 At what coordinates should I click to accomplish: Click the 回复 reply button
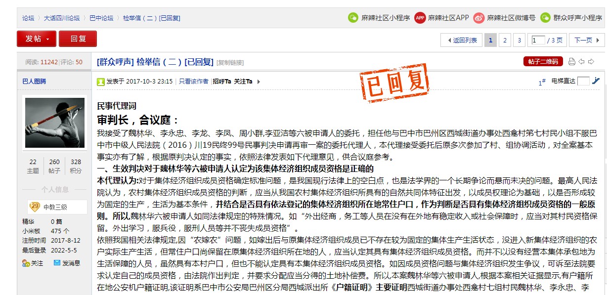click(78, 39)
